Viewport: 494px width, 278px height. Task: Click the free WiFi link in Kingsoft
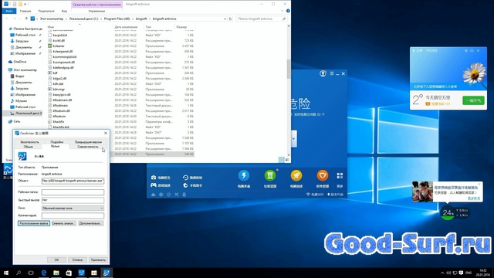[315, 195]
